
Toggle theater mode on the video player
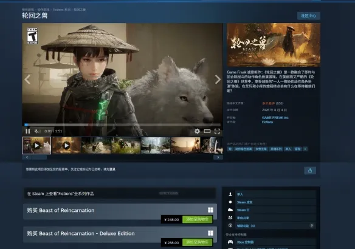tap(207, 131)
